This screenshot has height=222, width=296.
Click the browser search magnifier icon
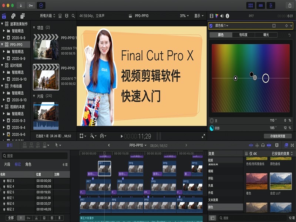click(x=73, y=16)
